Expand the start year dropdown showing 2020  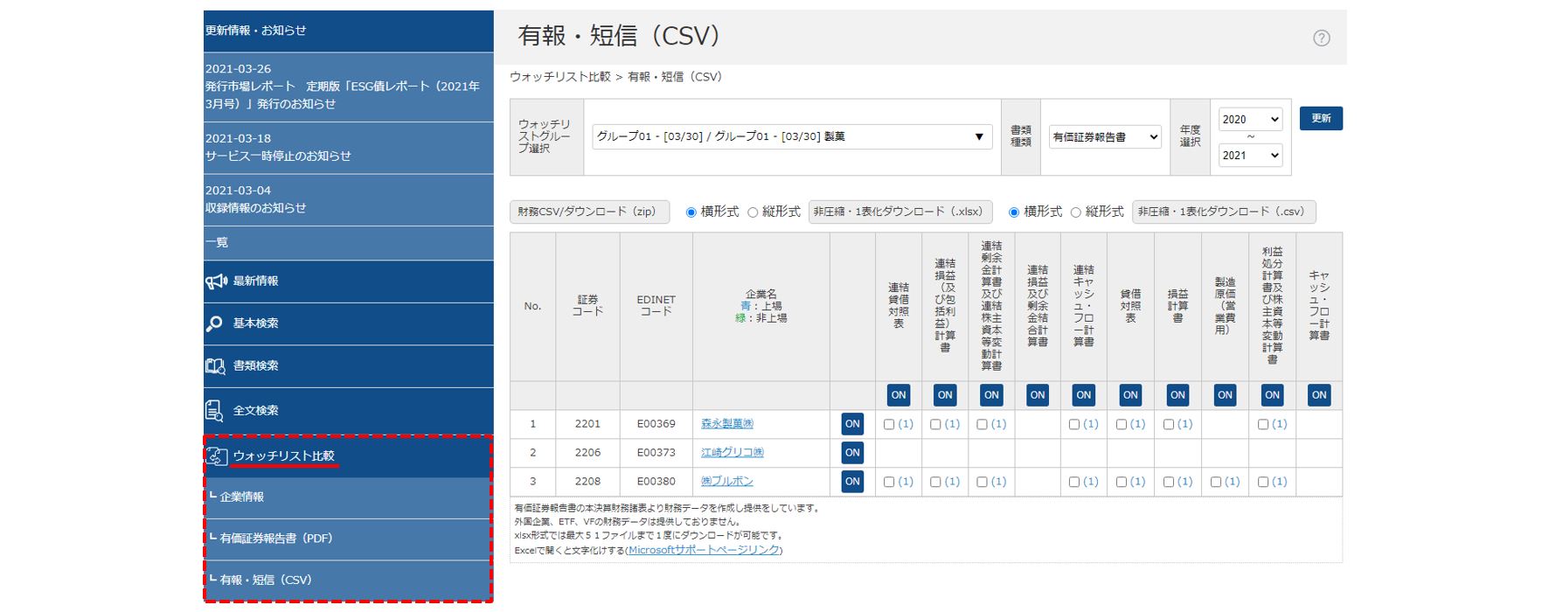coord(1249,120)
